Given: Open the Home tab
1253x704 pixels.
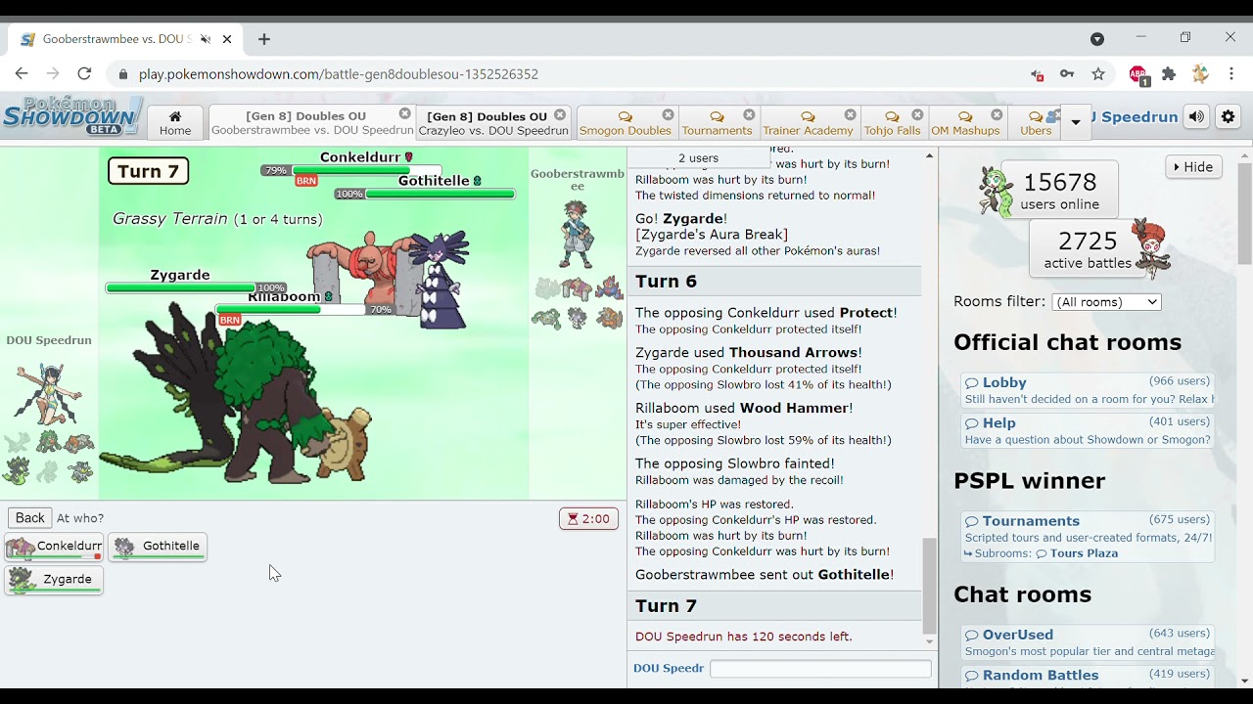Looking at the screenshot, I should (x=175, y=123).
